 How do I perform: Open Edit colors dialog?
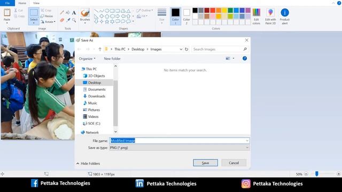tap(256, 17)
